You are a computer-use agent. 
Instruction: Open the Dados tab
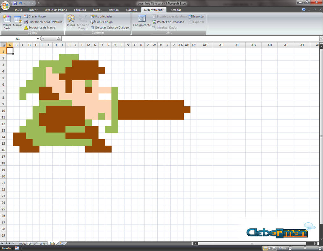97,10
